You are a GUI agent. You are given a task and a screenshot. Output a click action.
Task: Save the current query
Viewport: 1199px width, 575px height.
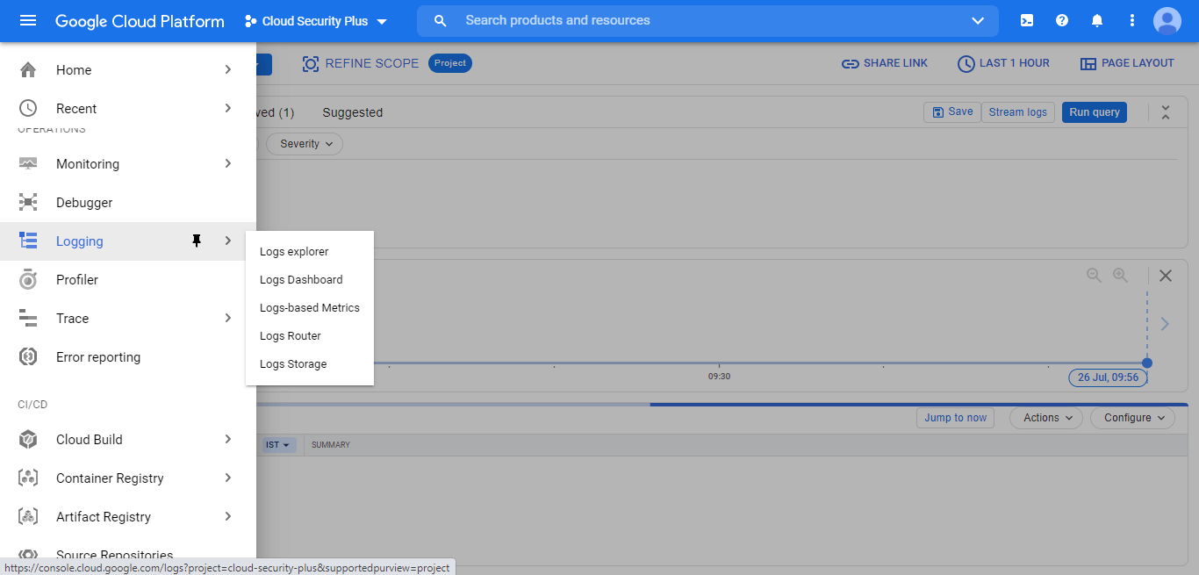[x=952, y=112]
